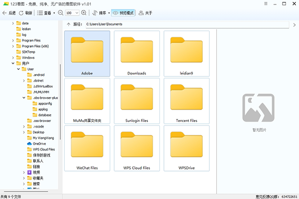Click the folder tree vertical scrollbar

[x=60, y=102]
